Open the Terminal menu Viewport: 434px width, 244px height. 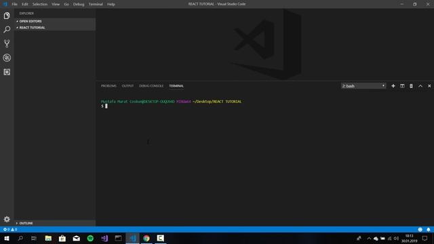(x=96, y=4)
